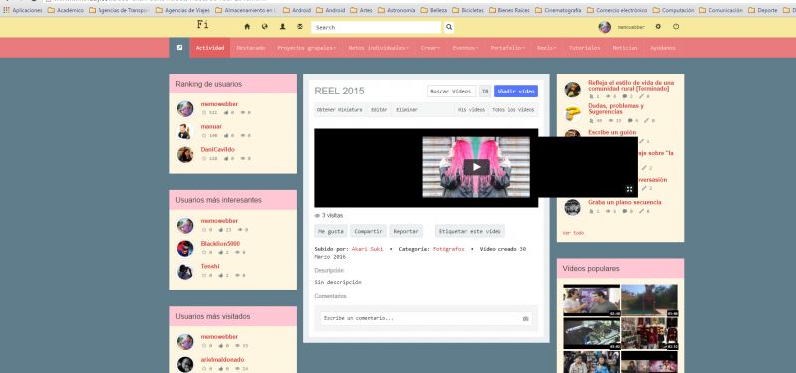Open the messages envelope icon
The width and height of the screenshot is (796, 373).
point(300,27)
